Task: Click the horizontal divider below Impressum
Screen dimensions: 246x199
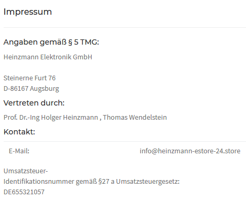Action: tap(125, 27)
